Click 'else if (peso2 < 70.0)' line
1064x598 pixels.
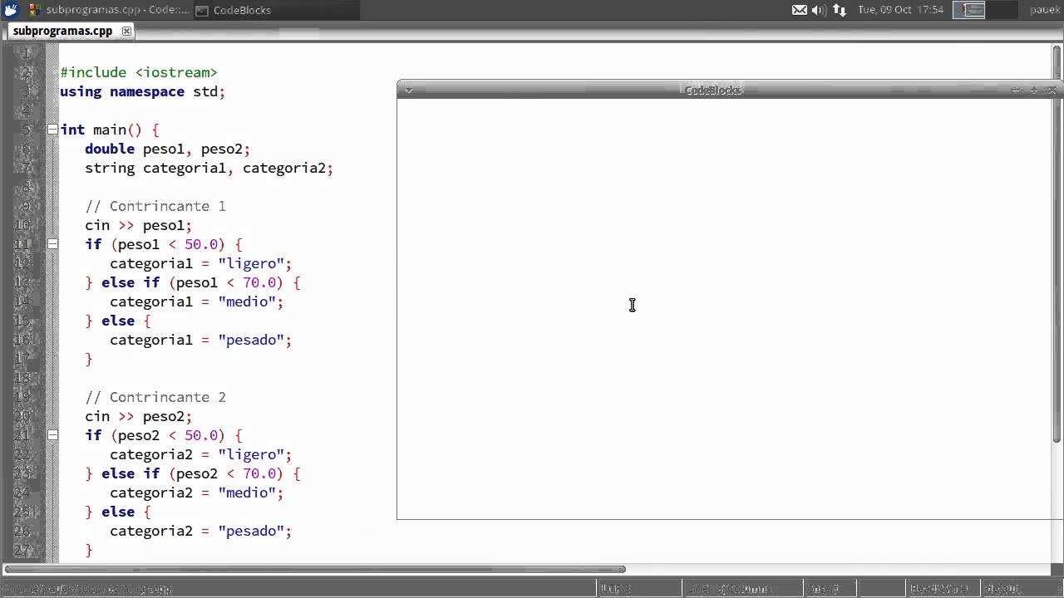coord(192,473)
